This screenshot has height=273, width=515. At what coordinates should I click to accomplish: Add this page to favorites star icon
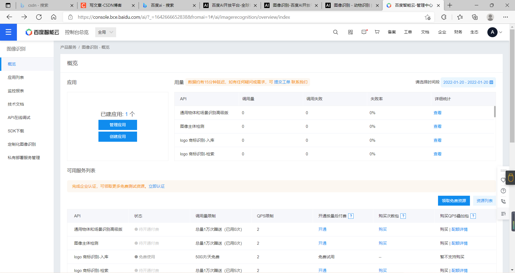(x=428, y=17)
